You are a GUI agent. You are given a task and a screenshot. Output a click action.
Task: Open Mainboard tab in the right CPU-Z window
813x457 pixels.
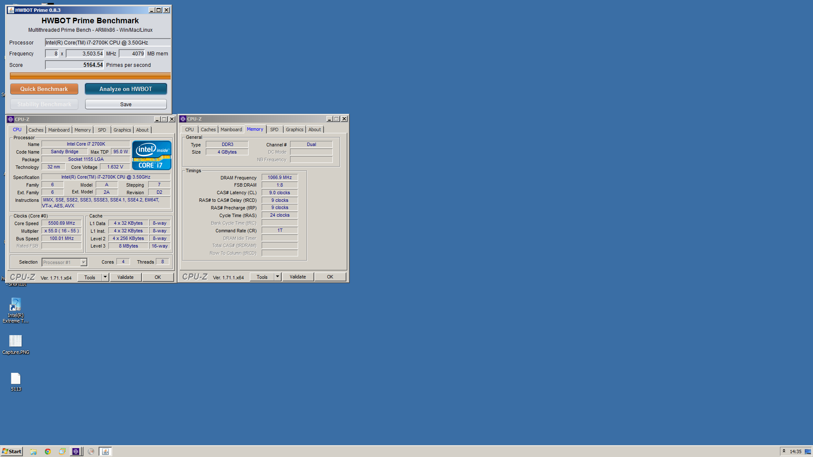pos(231,129)
